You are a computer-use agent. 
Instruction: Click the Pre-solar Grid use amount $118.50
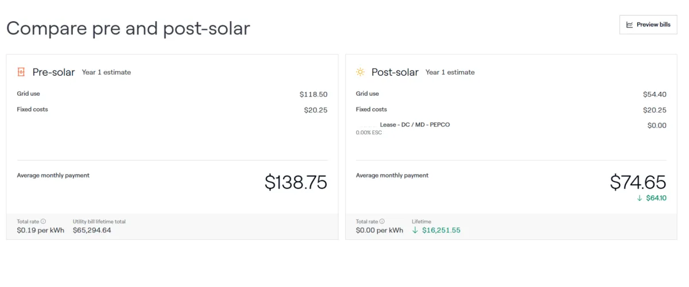coord(313,94)
